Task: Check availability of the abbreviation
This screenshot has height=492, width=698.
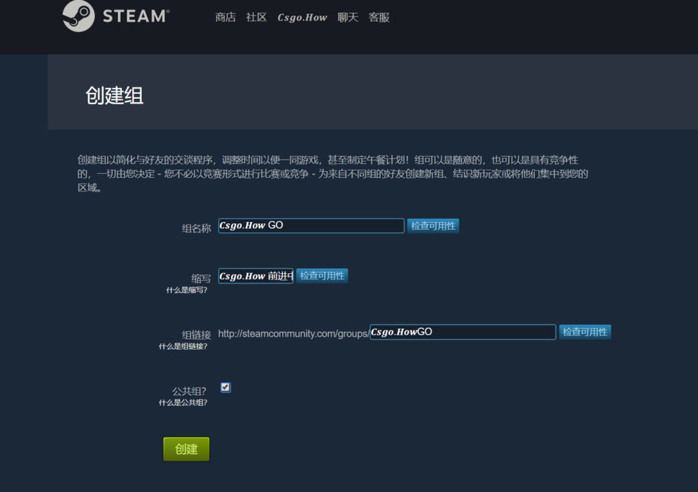Action: point(322,276)
